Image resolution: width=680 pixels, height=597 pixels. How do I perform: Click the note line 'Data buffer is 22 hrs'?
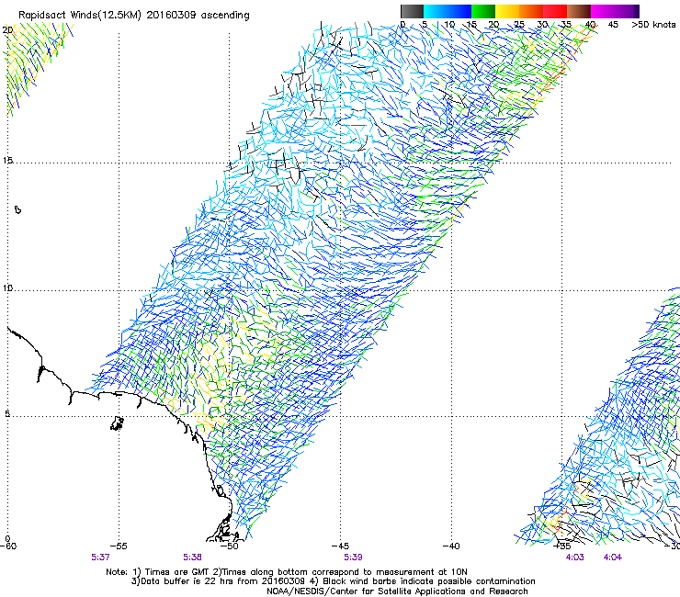(333, 581)
